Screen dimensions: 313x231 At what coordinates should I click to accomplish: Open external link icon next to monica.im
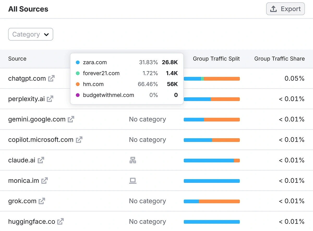45,180
